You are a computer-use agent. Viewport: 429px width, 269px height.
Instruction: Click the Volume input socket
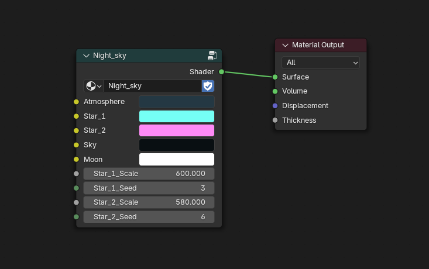[x=275, y=91]
